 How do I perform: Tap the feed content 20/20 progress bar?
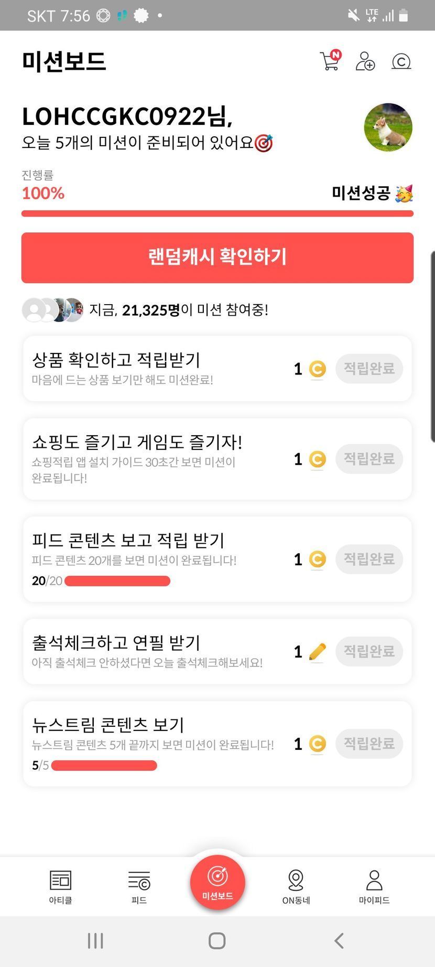117,581
